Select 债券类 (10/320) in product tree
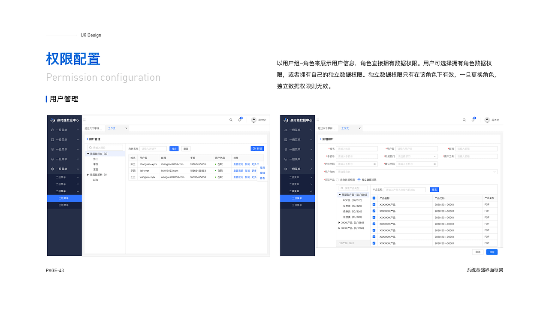 pos(353,212)
